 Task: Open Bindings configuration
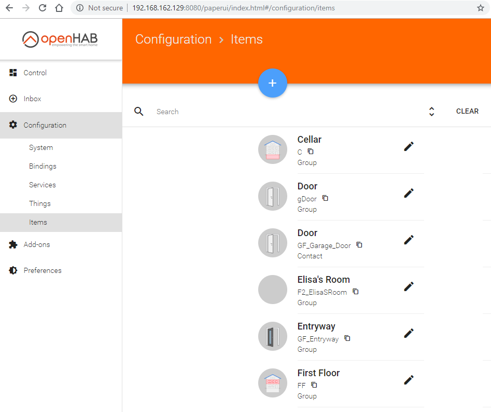pyautogui.click(x=61, y=167)
